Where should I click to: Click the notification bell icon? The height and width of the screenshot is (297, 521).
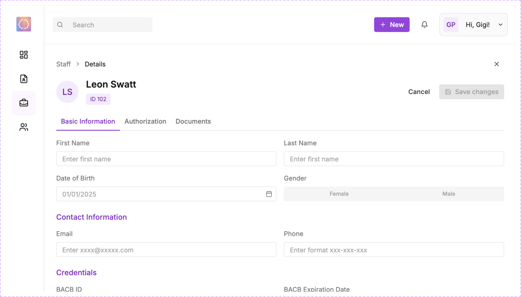(x=424, y=25)
